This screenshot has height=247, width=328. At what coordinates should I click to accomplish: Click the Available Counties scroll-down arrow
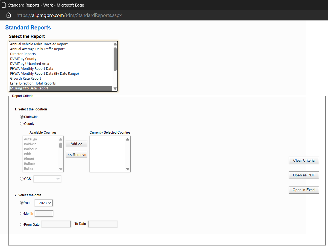click(61, 169)
